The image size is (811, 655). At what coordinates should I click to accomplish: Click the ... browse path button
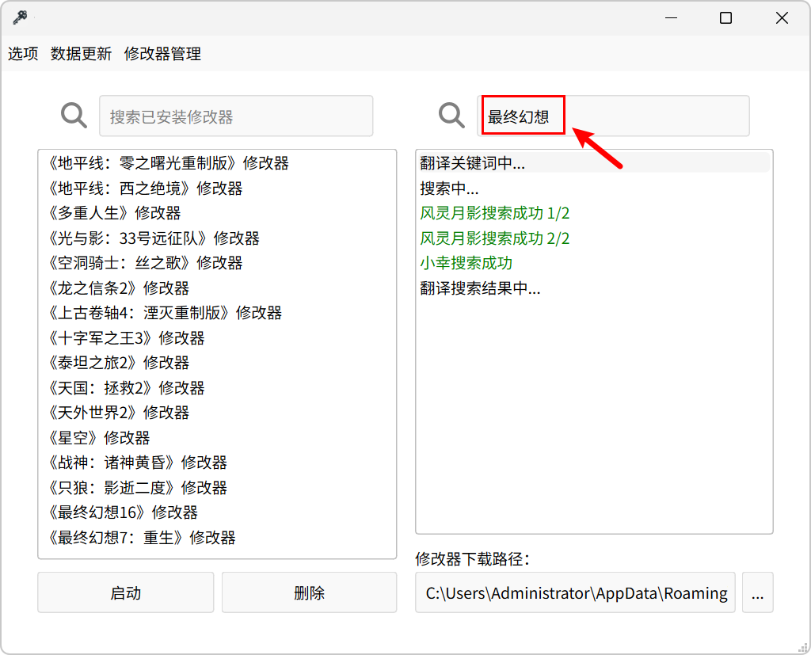pos(758,592)
